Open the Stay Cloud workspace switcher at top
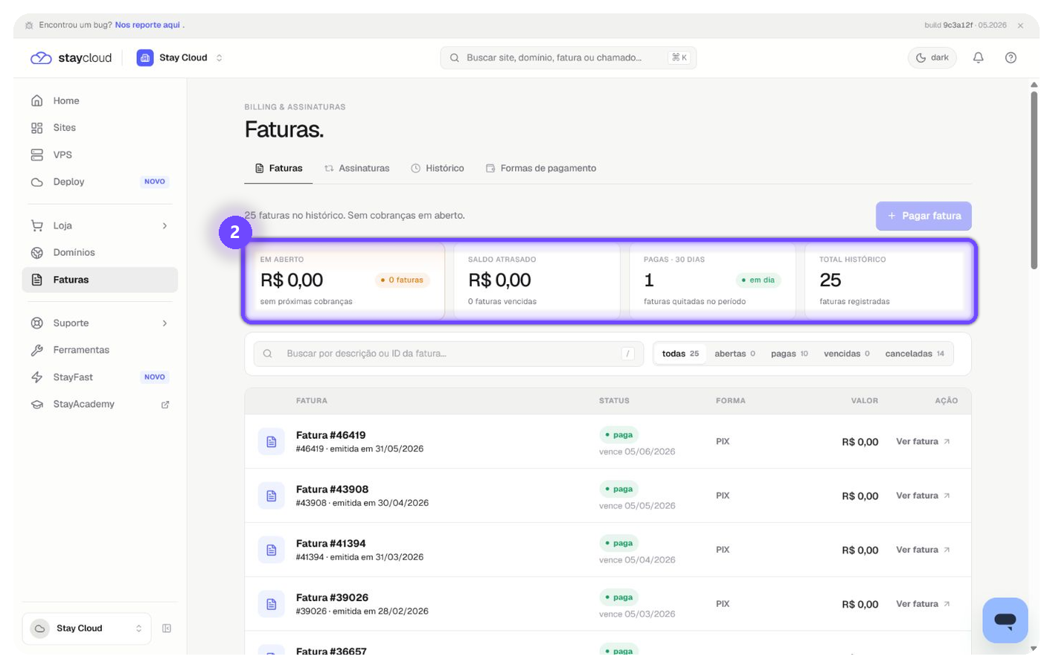Image resolution: width=1053 pixels, height=668 pixels. point(180,57)
